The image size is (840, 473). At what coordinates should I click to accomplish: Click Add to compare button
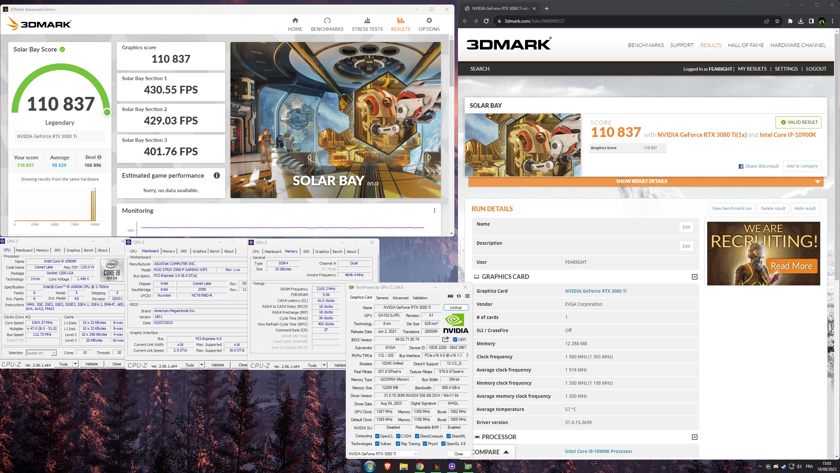802,166
